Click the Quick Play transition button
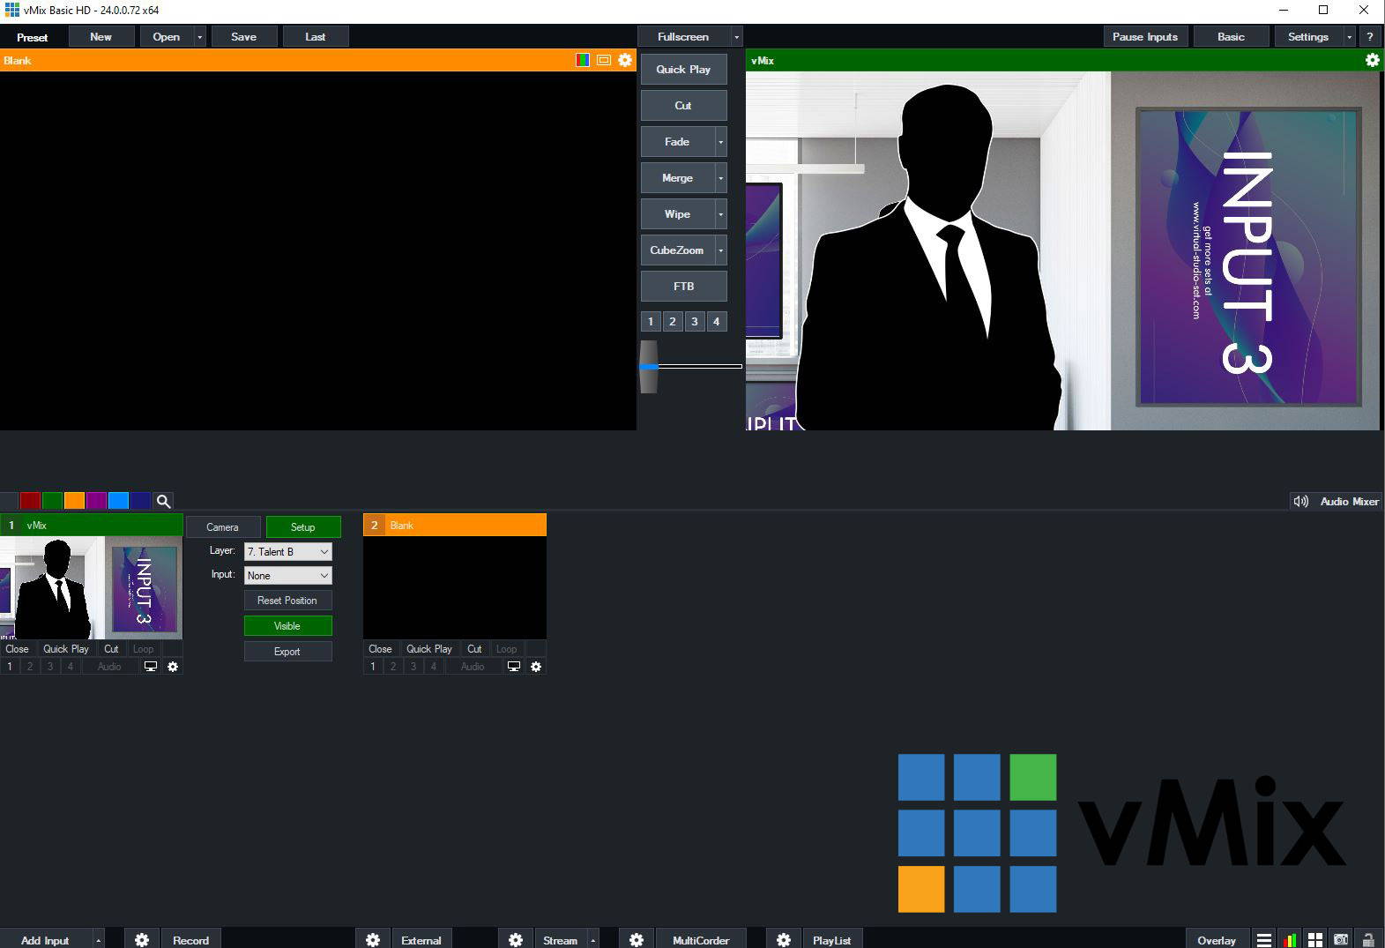 tap(683, 70)
